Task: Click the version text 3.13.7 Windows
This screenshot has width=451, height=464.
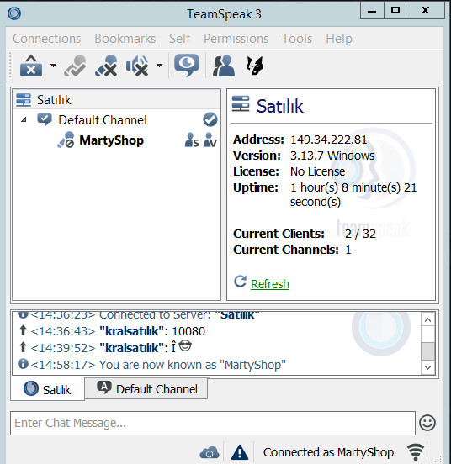Action: [332, 156]
